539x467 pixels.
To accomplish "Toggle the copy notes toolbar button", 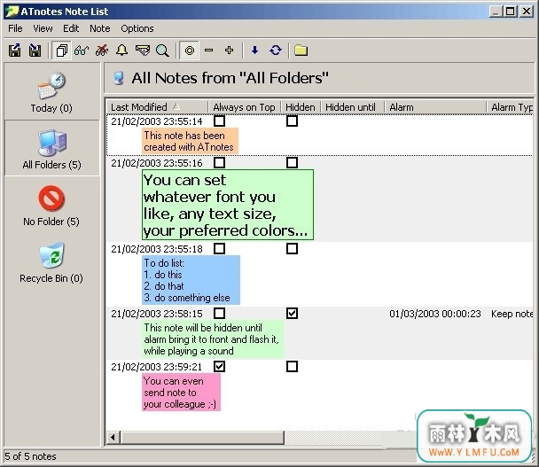I will pyautogui.click(x=61, y=51).
